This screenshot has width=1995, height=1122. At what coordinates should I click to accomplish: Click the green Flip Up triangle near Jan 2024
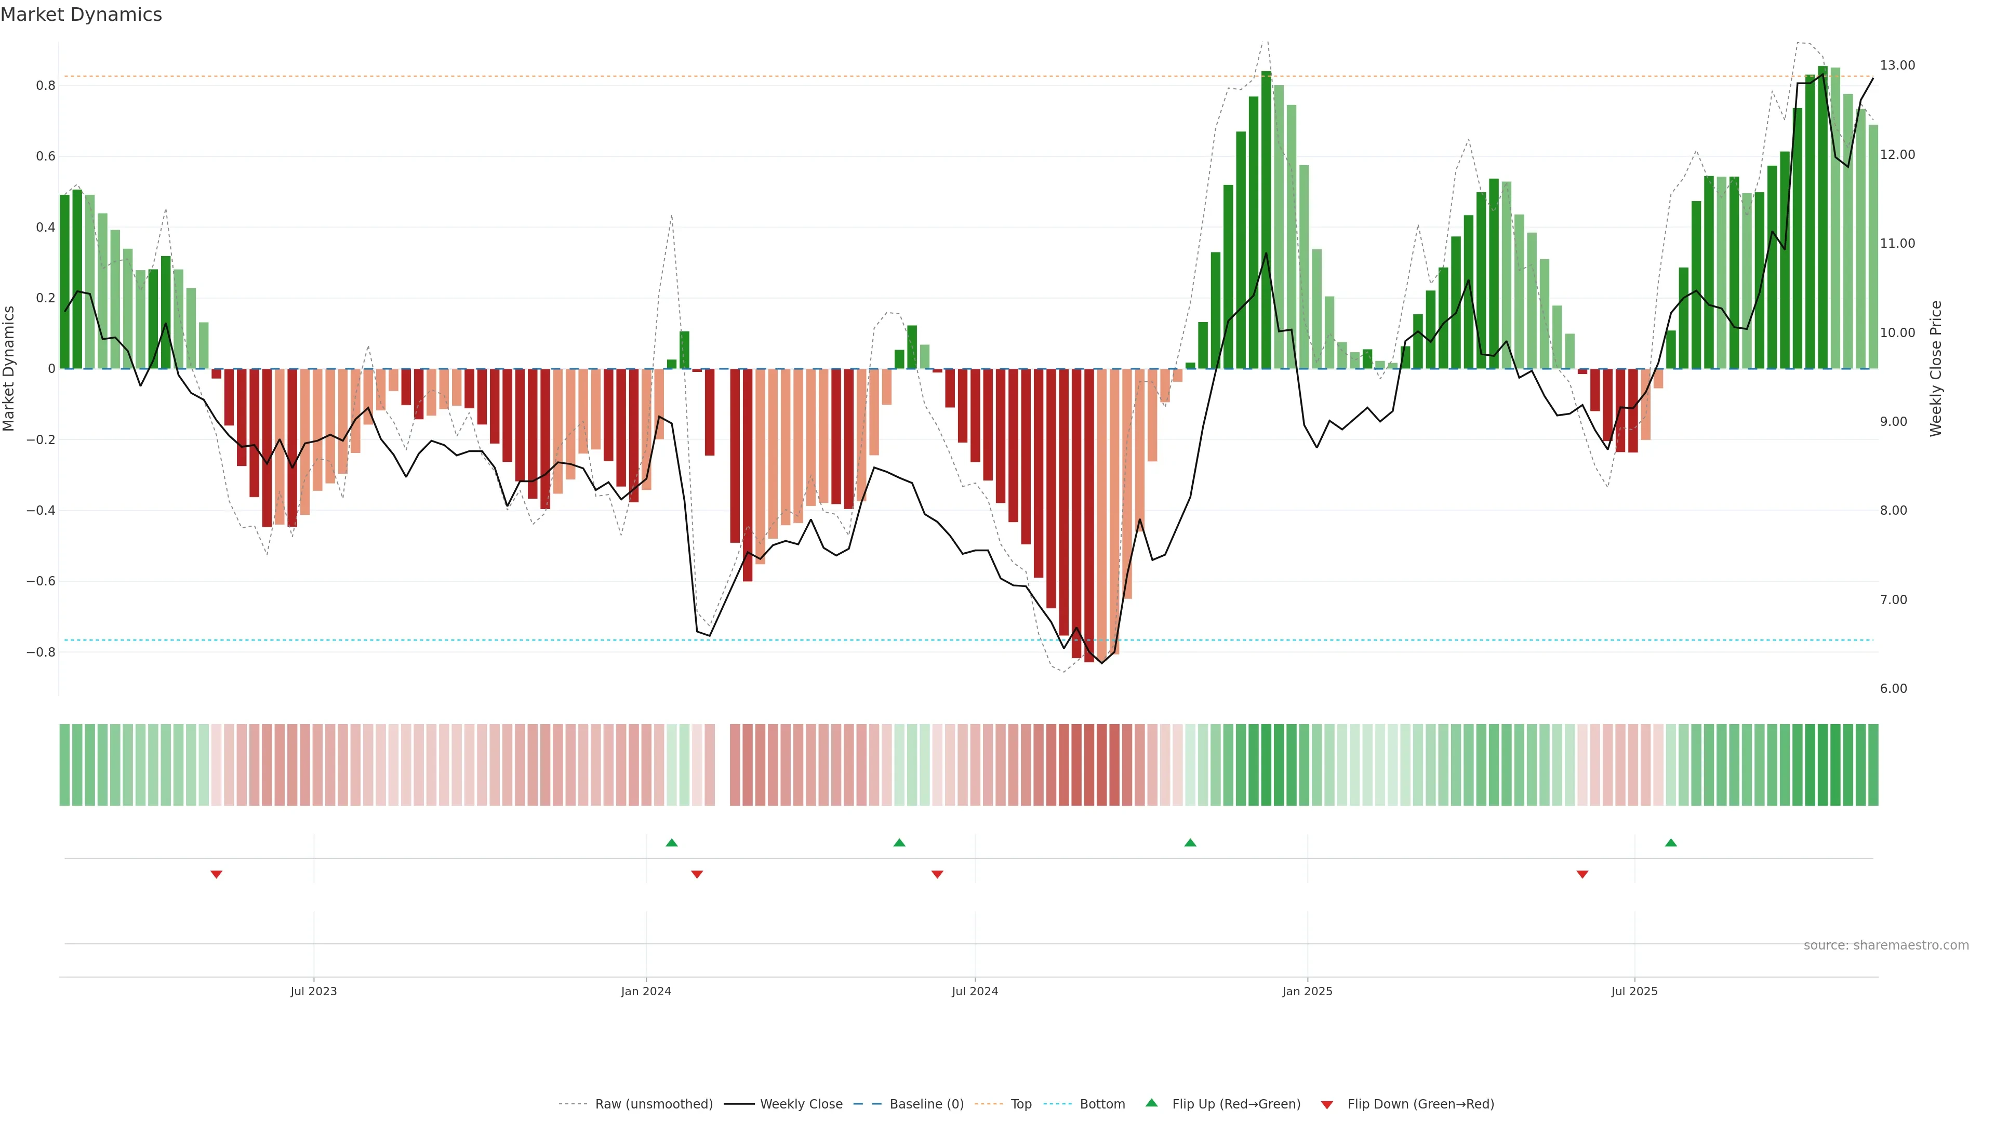point(671,843)
